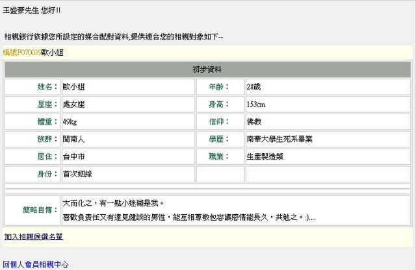Click the self-introduction text starting 喜歡負責任

[188, 217]
